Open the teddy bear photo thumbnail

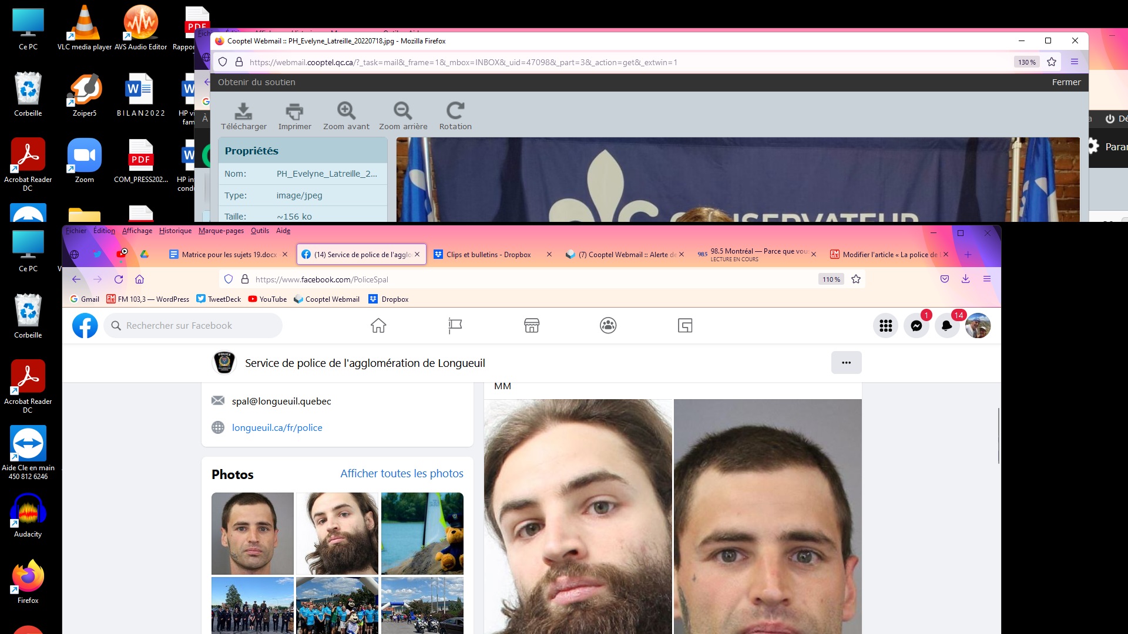(x=422, y=533)
